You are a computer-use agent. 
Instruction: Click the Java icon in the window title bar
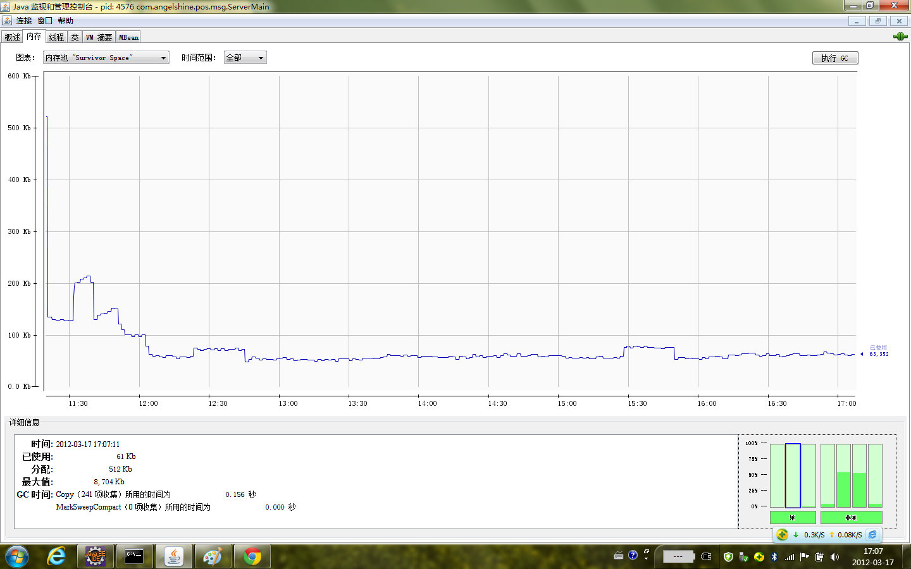pyautogui.click(x=6, y=6)
